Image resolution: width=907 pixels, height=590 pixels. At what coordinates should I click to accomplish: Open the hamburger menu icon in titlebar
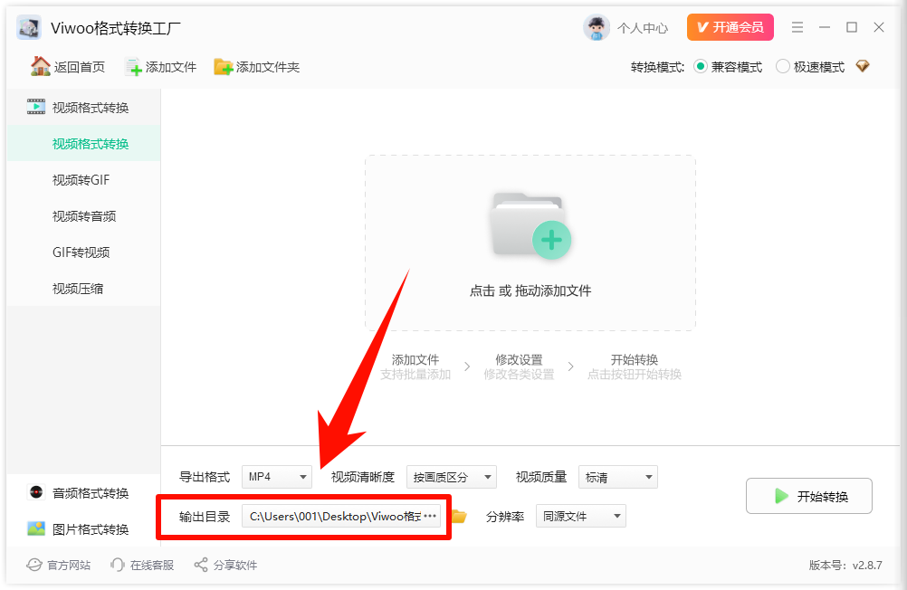tap(797, 27)
